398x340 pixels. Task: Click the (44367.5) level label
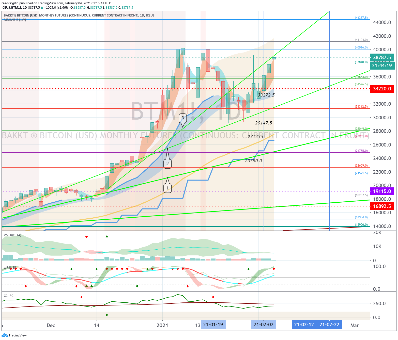click(361, 18)
